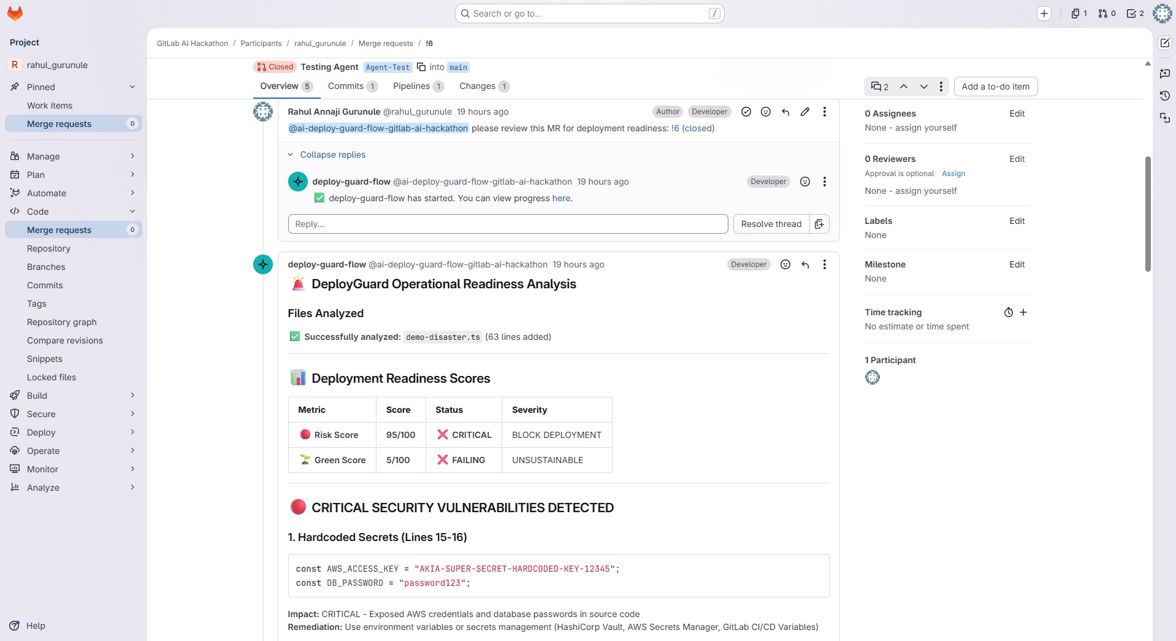
Task: Start the time tracking timer
Action: [1009, 312]
